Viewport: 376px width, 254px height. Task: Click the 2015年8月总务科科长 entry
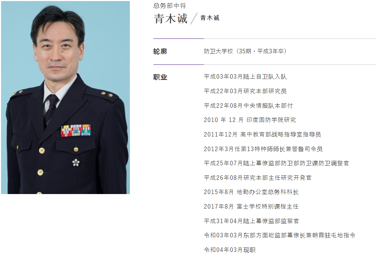pyautogui.click(x=251, y=192)
